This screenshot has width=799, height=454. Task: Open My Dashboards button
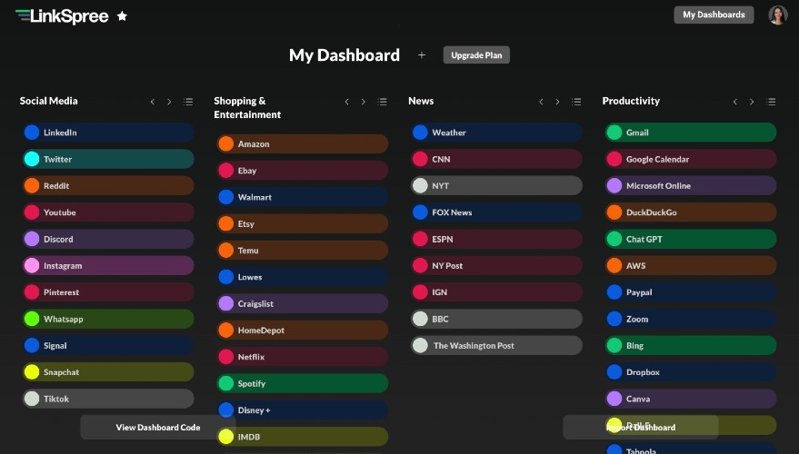(x=714, y=15)
